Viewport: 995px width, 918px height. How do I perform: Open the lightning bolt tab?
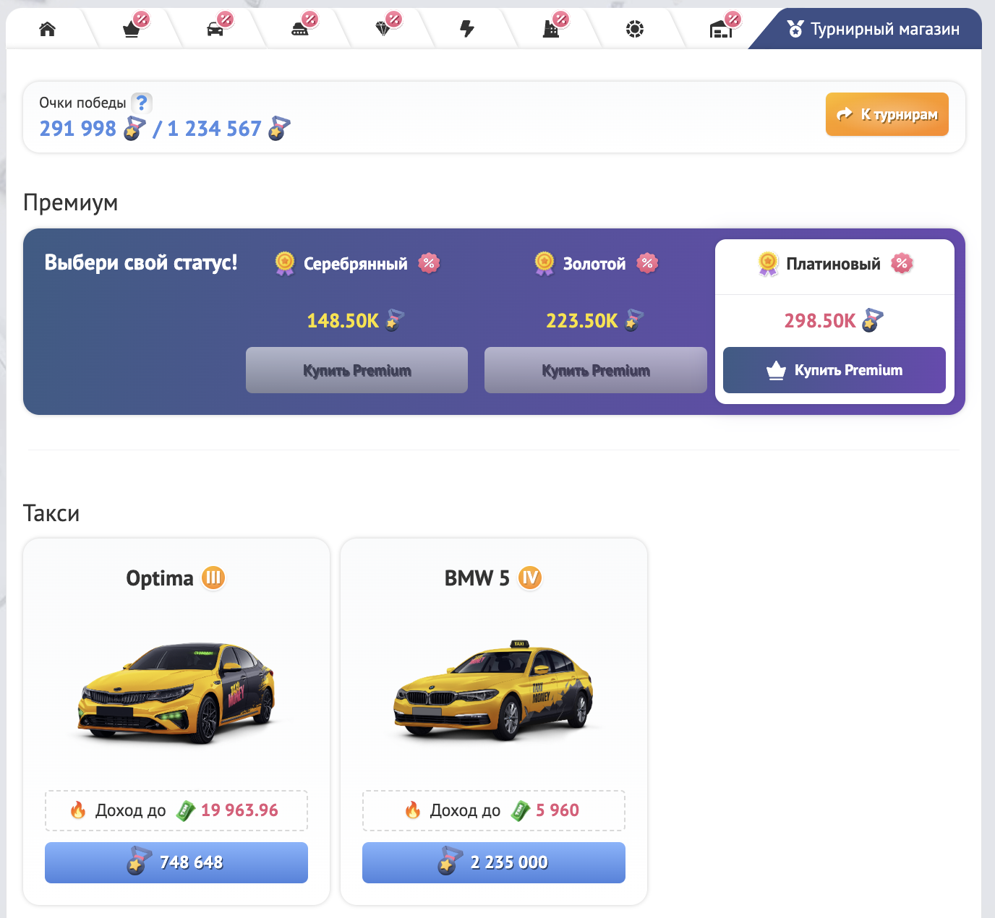(x=467, y=29)
